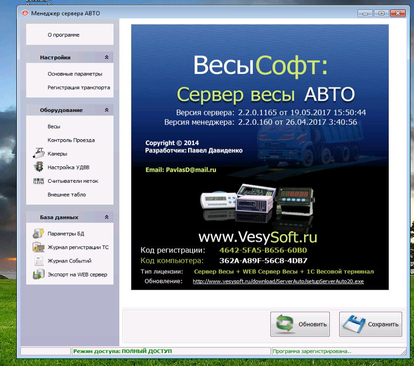414x366 pixels.
Task: Click the www.VesySoft.ru website text
Action: (258, 237)
